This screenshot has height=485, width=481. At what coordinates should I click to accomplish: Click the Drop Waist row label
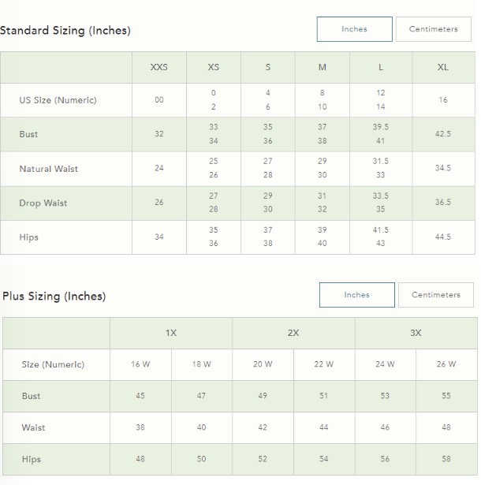coord(43,203)
